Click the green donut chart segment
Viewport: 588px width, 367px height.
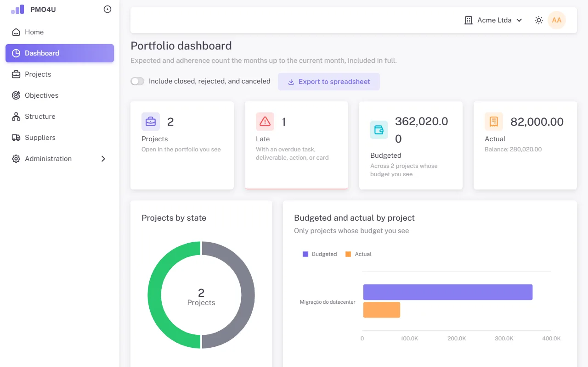point(155,295)
